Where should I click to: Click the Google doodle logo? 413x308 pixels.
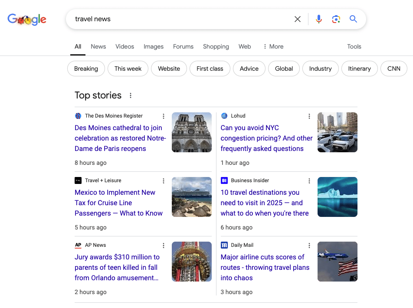[x=27, y=19]
